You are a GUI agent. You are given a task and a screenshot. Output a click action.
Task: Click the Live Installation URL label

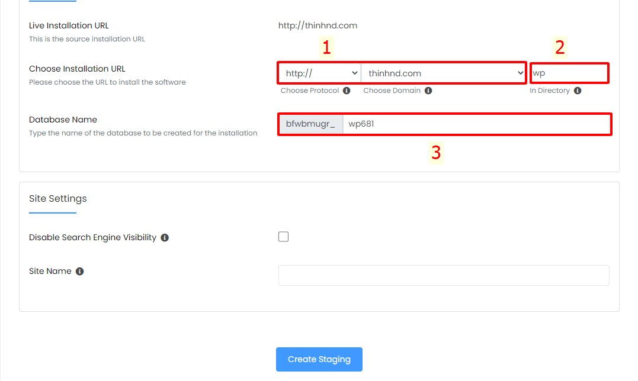tap(69, 25)
